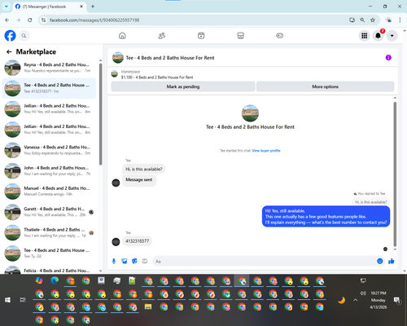Open the Windows Start button
Screen dimensions: 407x326
pyautogui.click(x=7, y=300)
